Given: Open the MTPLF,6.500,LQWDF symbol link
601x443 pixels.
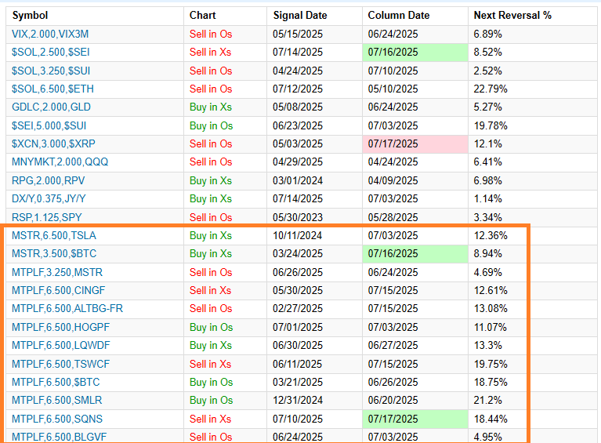Looking at the screenshot, I should coord(61,345).
